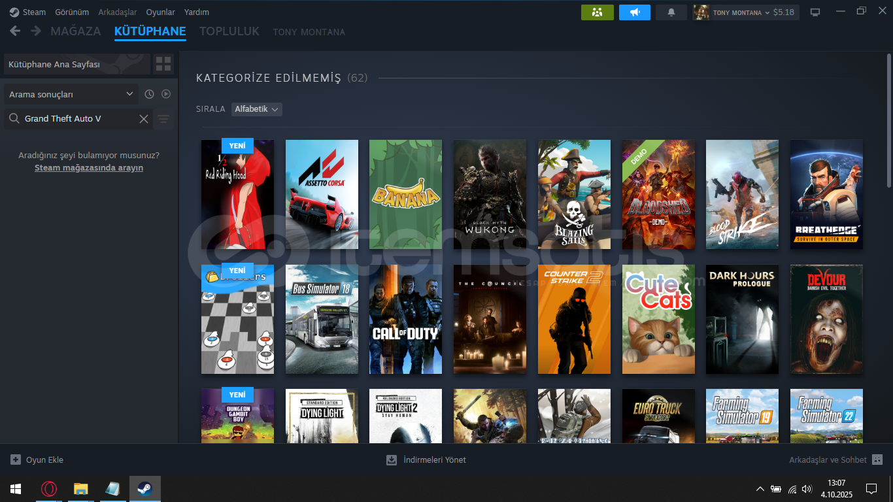Screen dimensions: 893x502
Task: Select the Call of Duty cover
Action: click(405, 319)
